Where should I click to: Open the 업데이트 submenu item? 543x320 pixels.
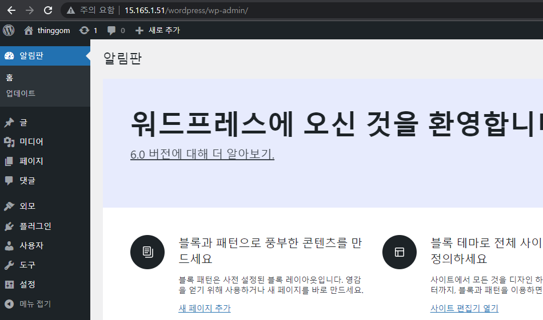(21, 94)
